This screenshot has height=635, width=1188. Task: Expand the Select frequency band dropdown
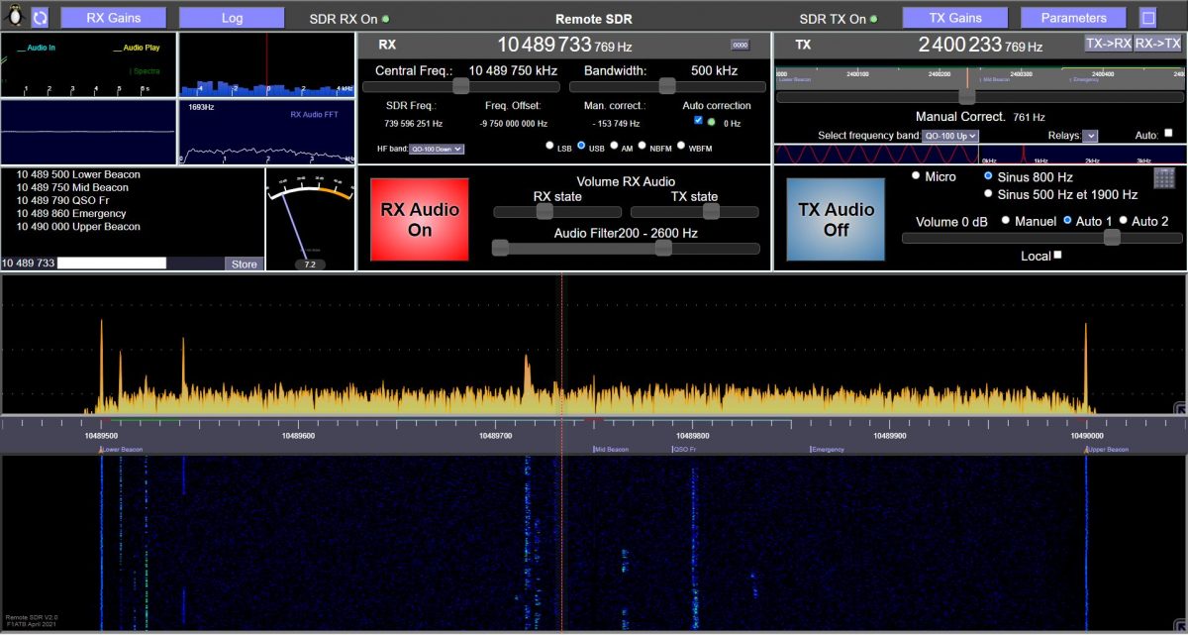[x=949, y=136]
